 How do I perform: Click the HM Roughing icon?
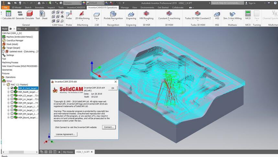(x=146, y=14)
